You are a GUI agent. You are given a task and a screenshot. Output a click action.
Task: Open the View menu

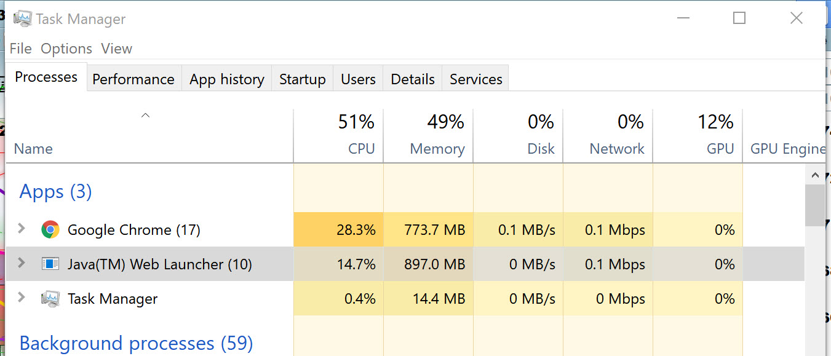pos(116,49)
